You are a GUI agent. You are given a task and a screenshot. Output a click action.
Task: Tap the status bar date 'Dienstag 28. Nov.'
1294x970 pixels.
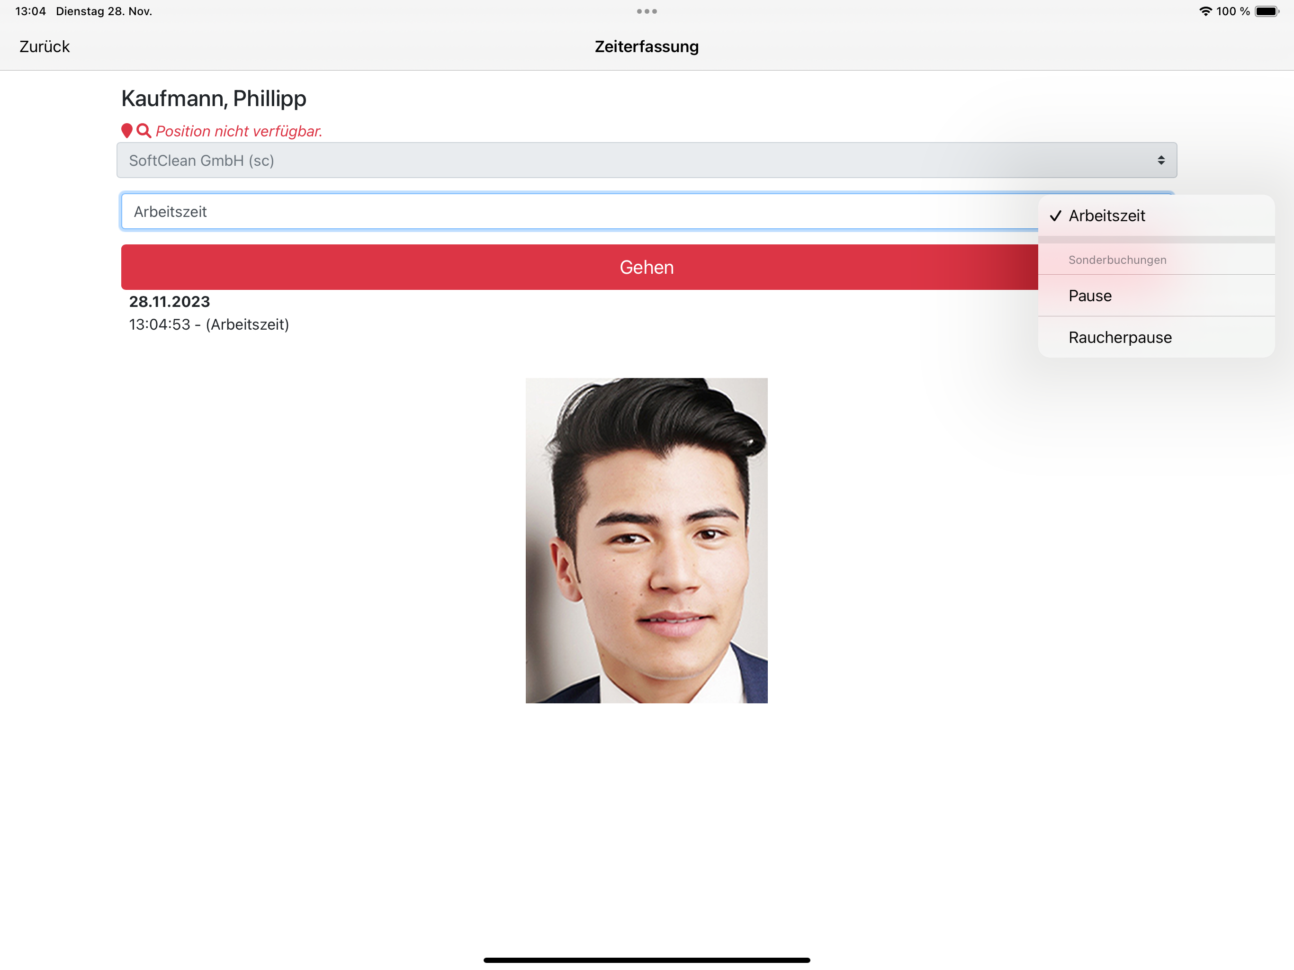point(104,11)
